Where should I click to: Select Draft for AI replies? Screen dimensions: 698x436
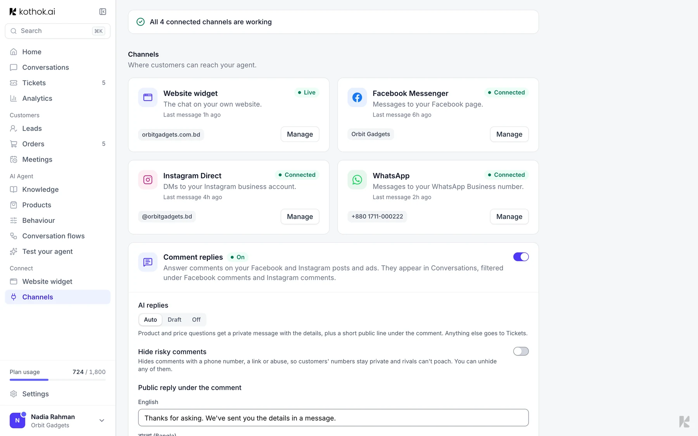click(174, 320)
